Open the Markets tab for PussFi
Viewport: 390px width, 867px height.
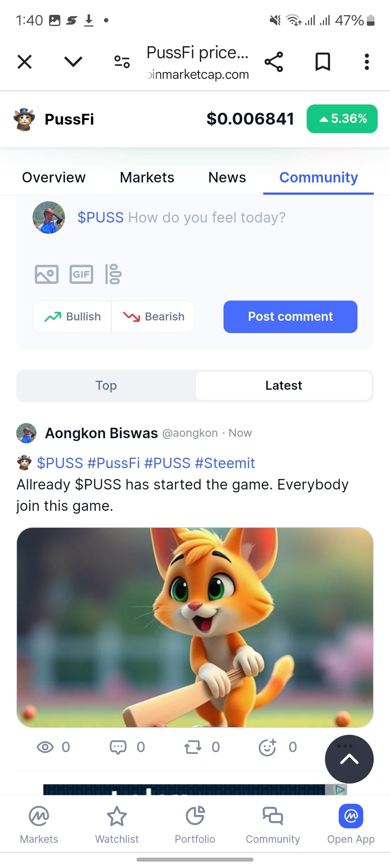(147, 177)
